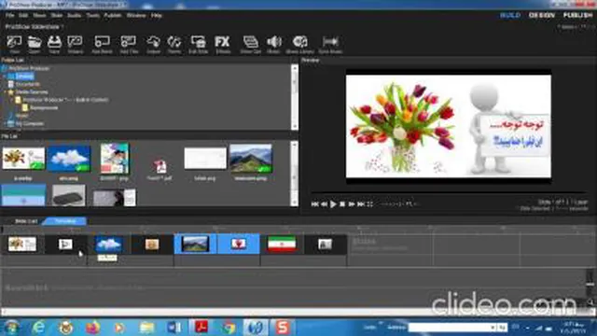Launch the Wizard from the toolbar
Image resolution: width=597 pixels, height=336 pixels.
pos(75,44)
